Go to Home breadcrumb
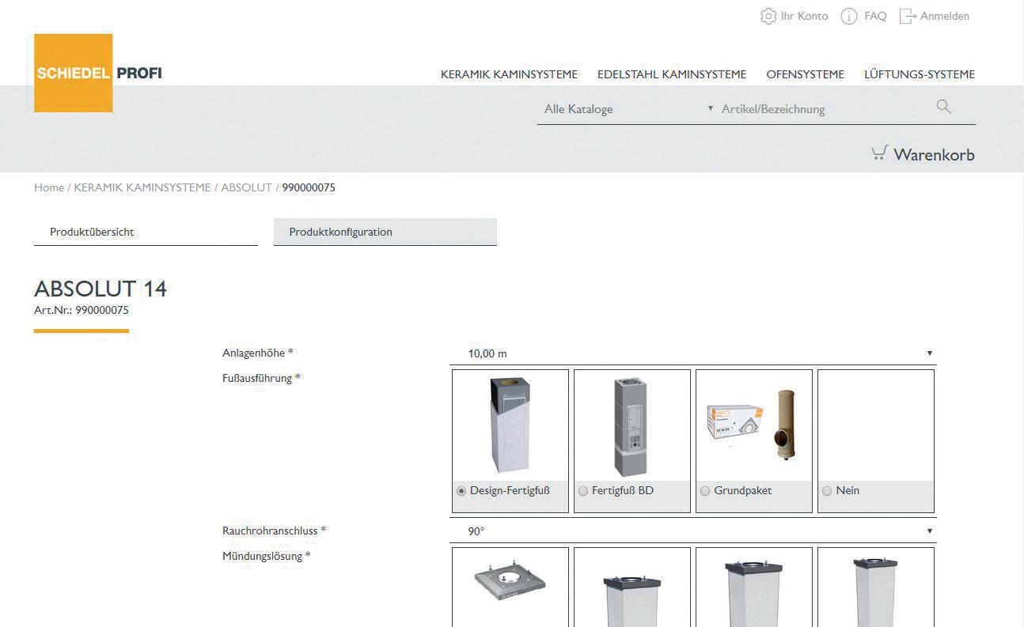1024x627 pixels. tap(49, 187)
